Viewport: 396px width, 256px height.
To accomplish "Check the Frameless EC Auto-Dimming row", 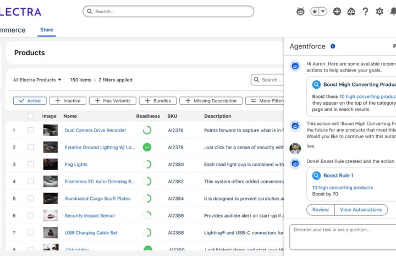I will (x=31, y=182).
